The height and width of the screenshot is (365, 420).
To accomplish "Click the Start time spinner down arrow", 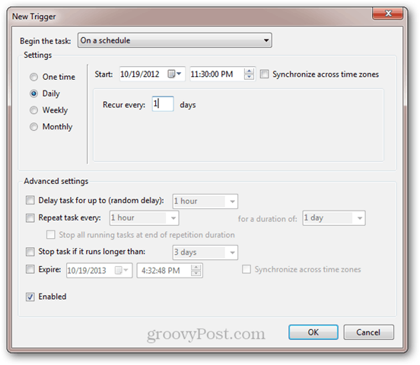I will point(249,77).
